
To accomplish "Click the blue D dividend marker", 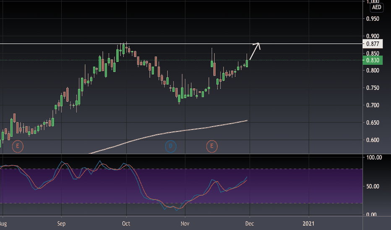I will [171, 146].
